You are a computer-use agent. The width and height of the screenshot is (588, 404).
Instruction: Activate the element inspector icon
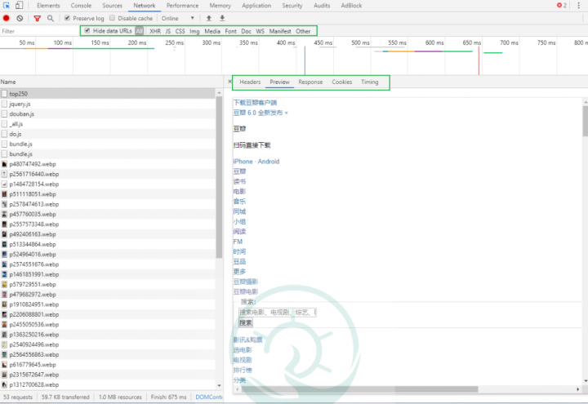[x=7, y=6]
